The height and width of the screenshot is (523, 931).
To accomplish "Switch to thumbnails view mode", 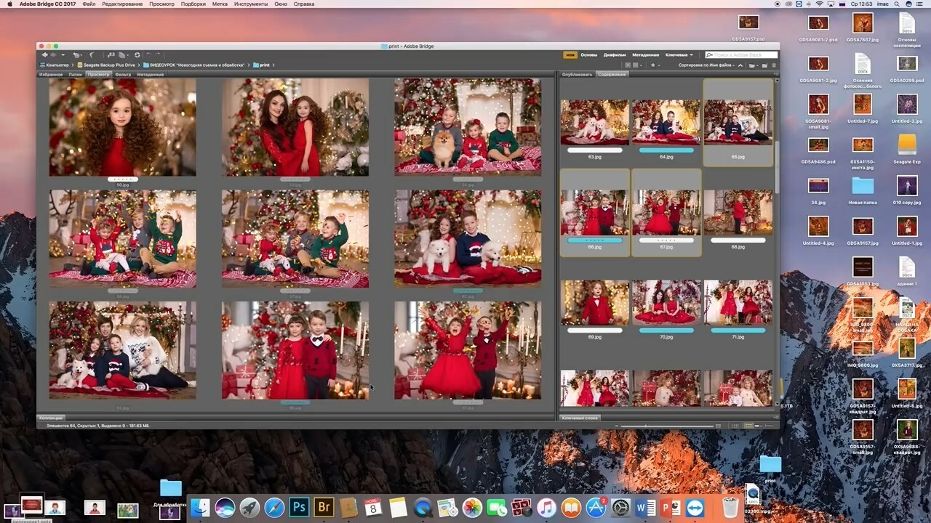I will coord(748,426).
